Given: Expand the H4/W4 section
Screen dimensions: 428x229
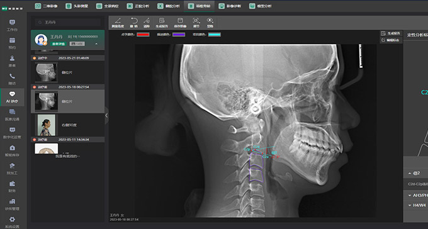Looking at the screenshot, I should tap(410, 205).
